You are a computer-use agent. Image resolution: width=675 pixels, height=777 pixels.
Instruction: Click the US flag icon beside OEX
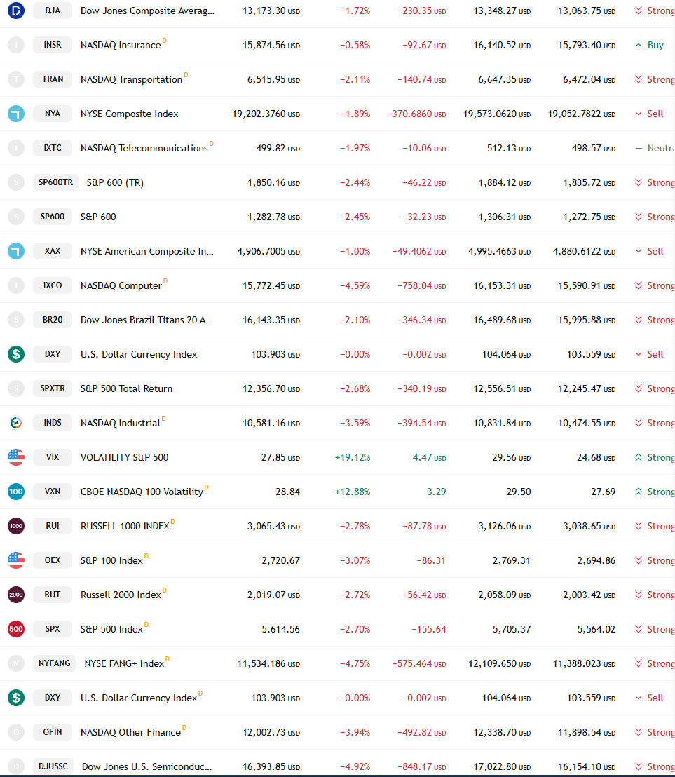(16, 560)
